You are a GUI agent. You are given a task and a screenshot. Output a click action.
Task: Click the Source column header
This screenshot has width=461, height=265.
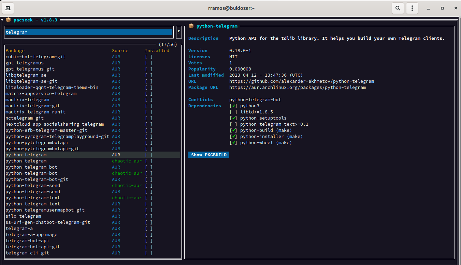(120, 50)
